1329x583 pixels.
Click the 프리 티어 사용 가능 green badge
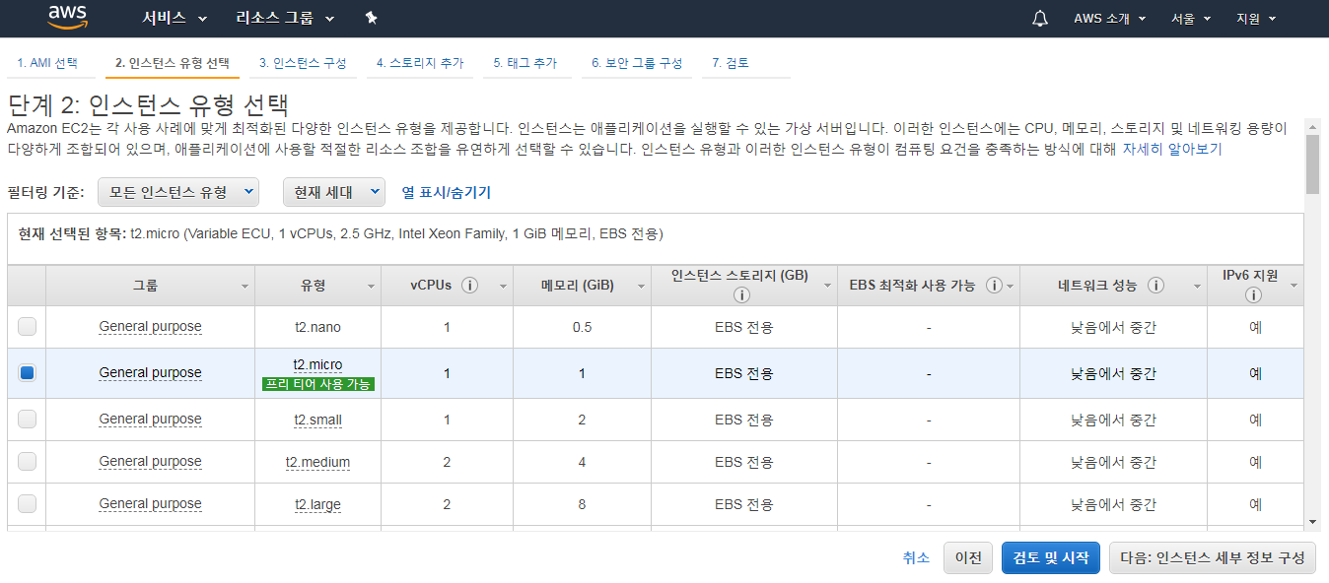click(x=318, y=384)
